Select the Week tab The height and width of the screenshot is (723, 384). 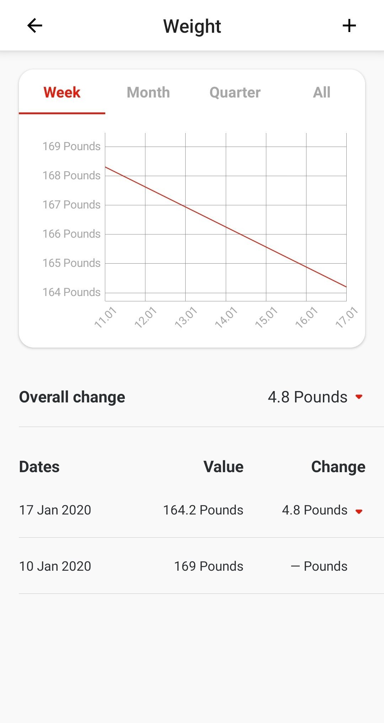point(62,93)
